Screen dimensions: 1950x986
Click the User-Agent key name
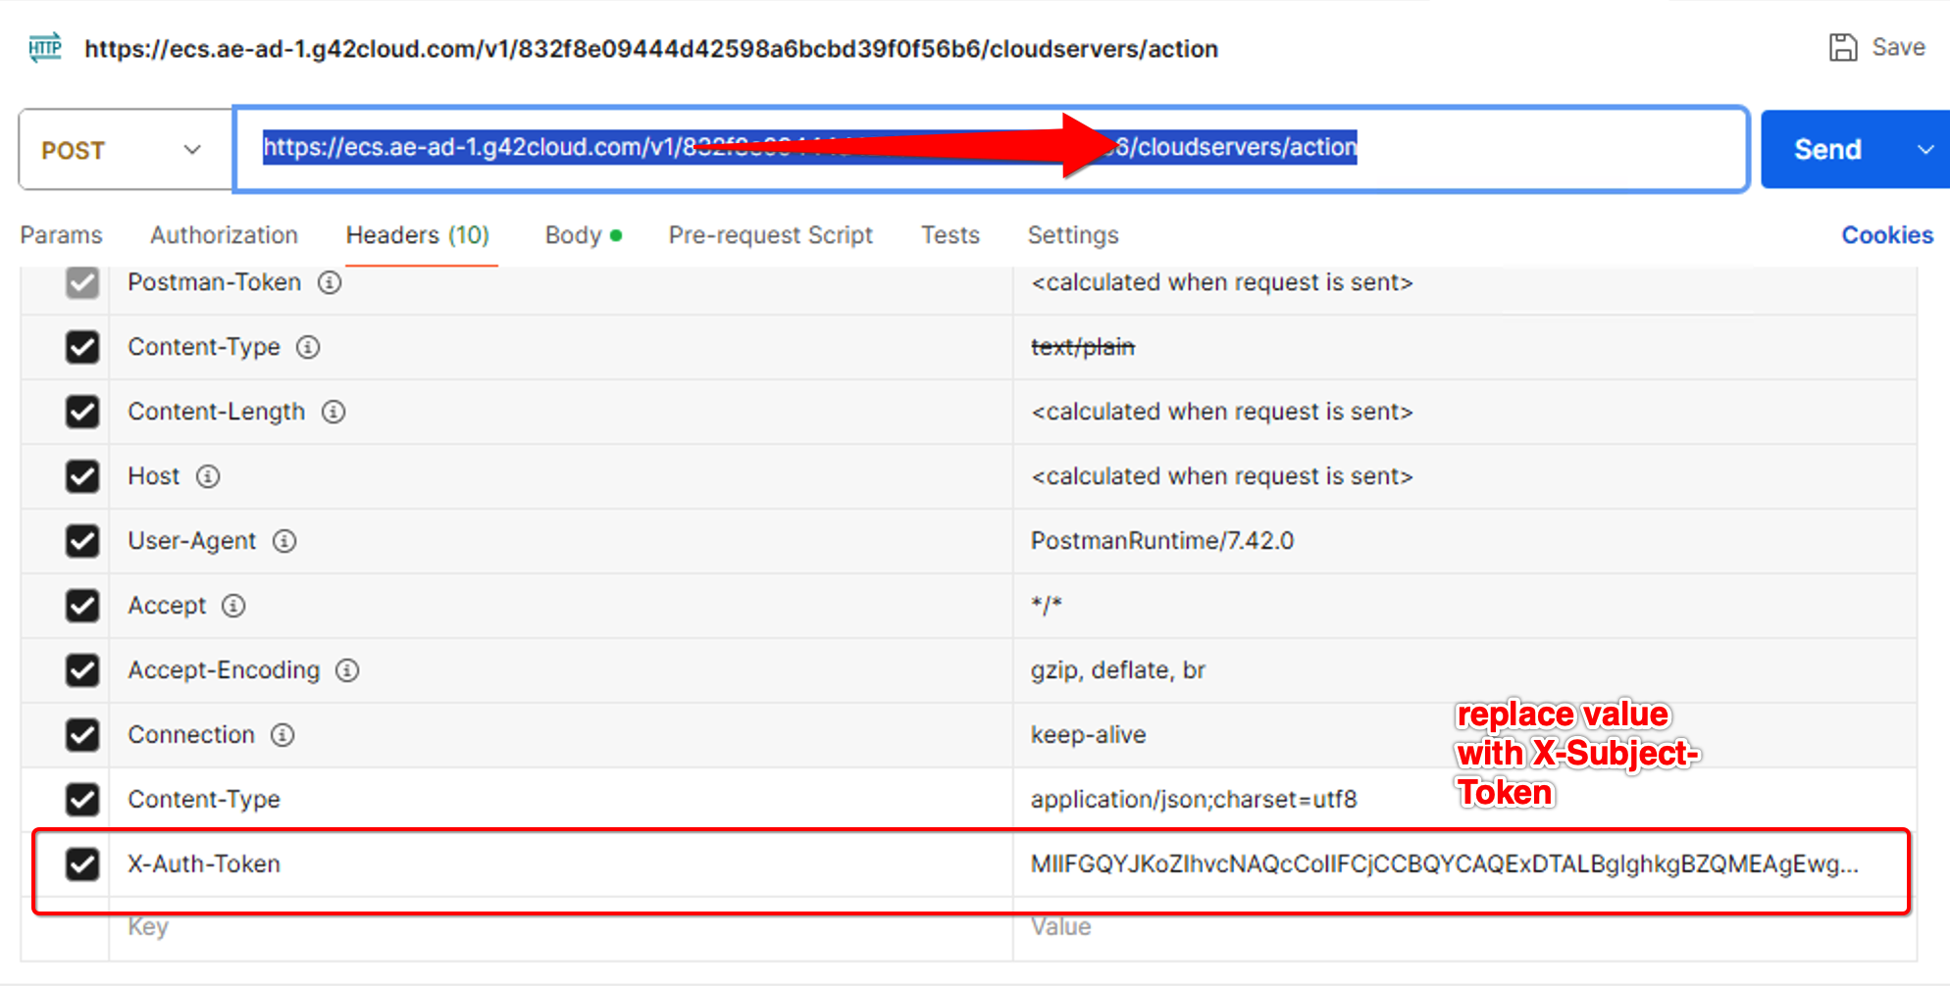[192, 541]
